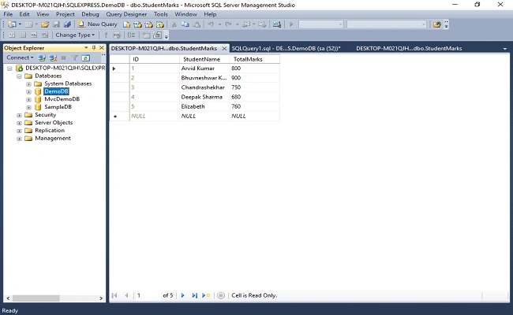The height and width of the screenshot is (315, 513).
Task: Switch to the SQLQuery1.sql tab
Action: [286, 48]
